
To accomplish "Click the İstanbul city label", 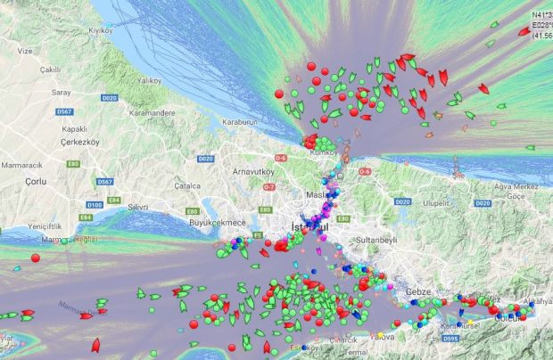I will pyautogui.click(x=309, y=227).
